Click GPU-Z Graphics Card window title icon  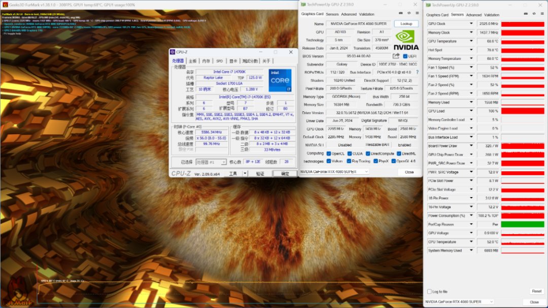pyautogui.click(x=303, y=5)
